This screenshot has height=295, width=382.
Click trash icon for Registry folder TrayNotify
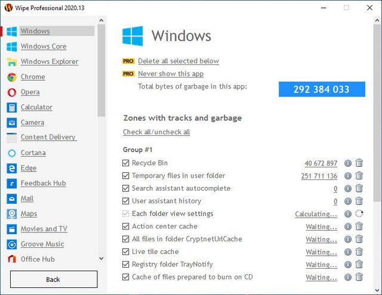tap(359, 265)
